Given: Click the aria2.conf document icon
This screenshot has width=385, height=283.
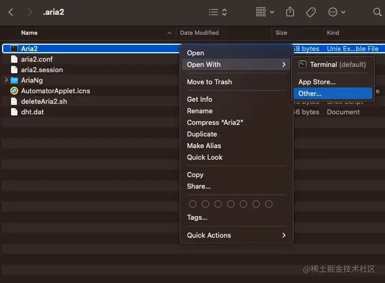Looking at the screenshot, I should (14, 59).
